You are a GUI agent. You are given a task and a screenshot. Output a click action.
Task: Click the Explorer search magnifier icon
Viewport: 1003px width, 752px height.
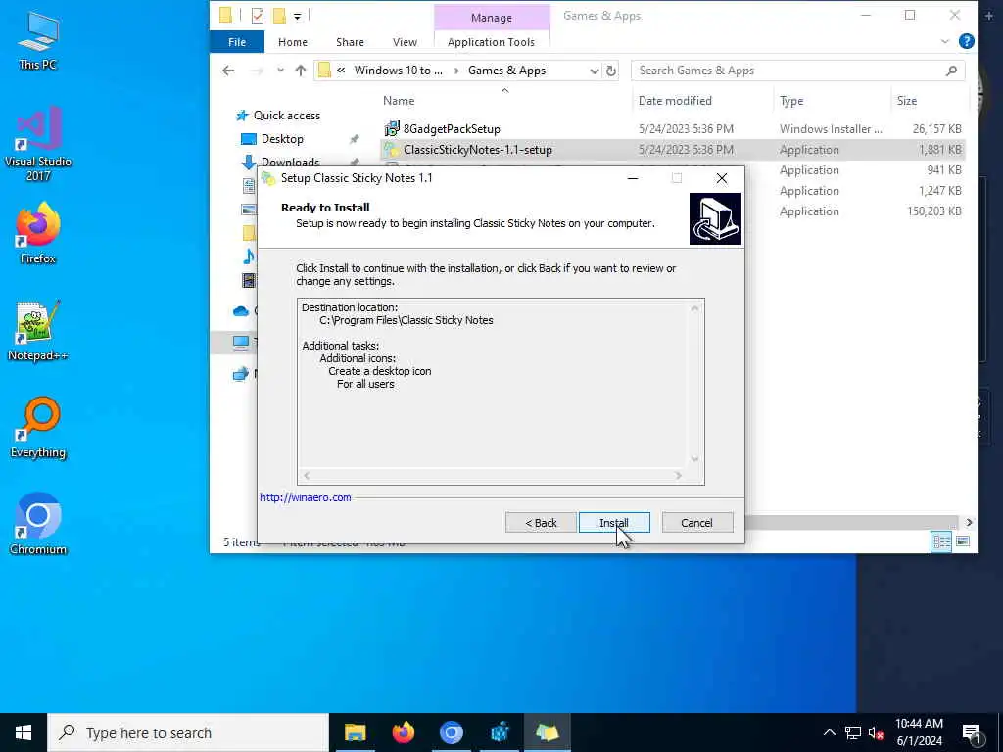952,70
